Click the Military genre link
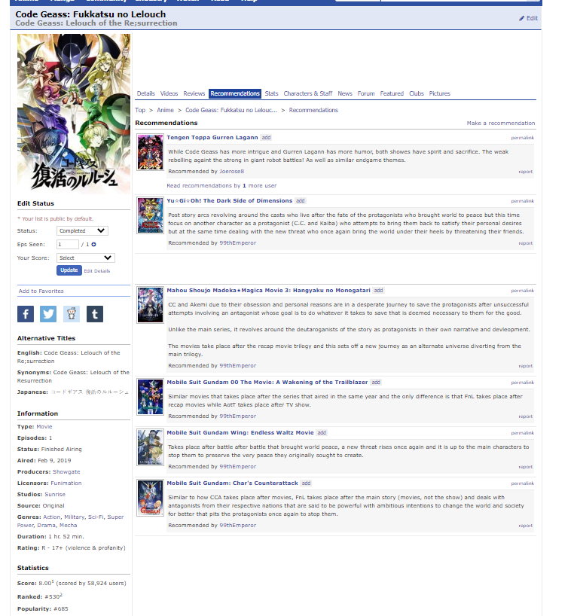Image resolution: width=574 pixels, height=616 pixels. pyautogui.click(x=75, y=517)
